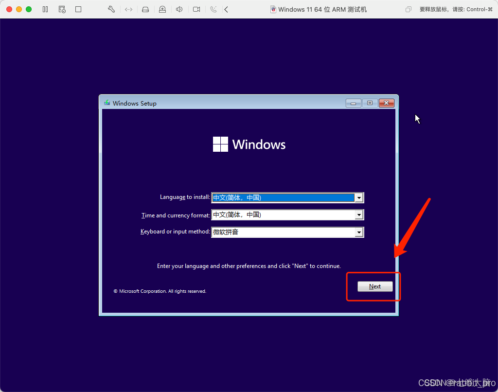This screenshot has width=498, height=392.
Task: Click the Keyboard or input method label
Action: 175,232
